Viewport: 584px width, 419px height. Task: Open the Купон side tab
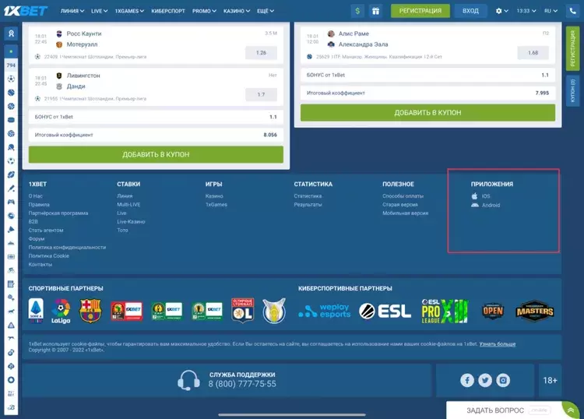click(572, 90)
